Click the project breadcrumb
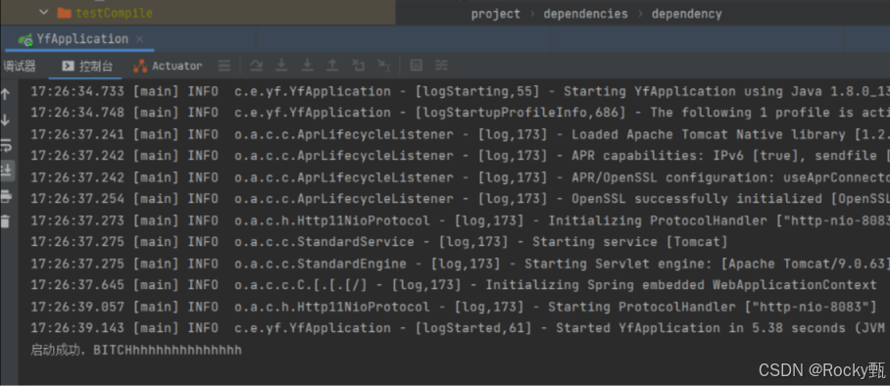The image size is (890, 386). coord(496,14)
